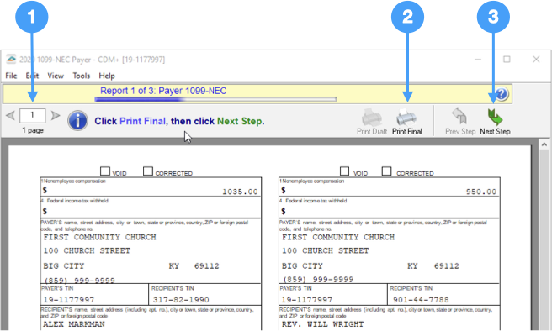This screenshot has height=331, width=552.
Task: Check the VOID box on left form
Action: coord(105,171)
